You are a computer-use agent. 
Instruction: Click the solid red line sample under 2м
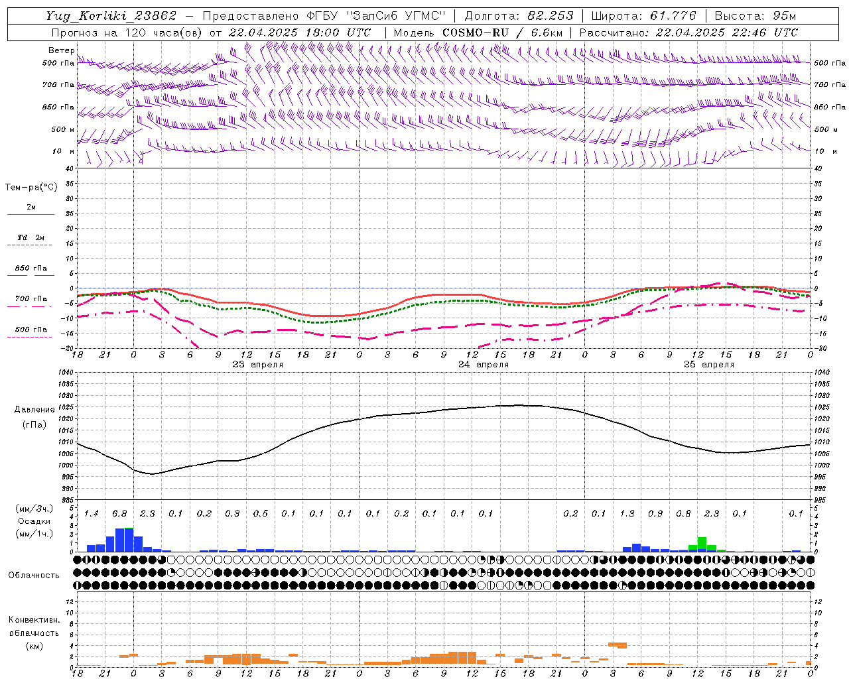pyautogui.click(x=31, y=214)
